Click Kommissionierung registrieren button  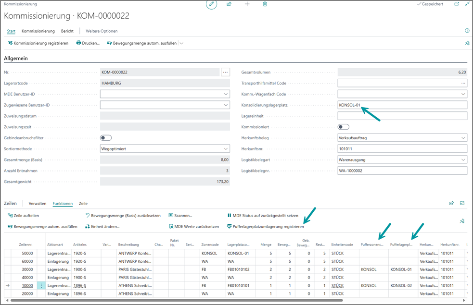pos(38,43)
